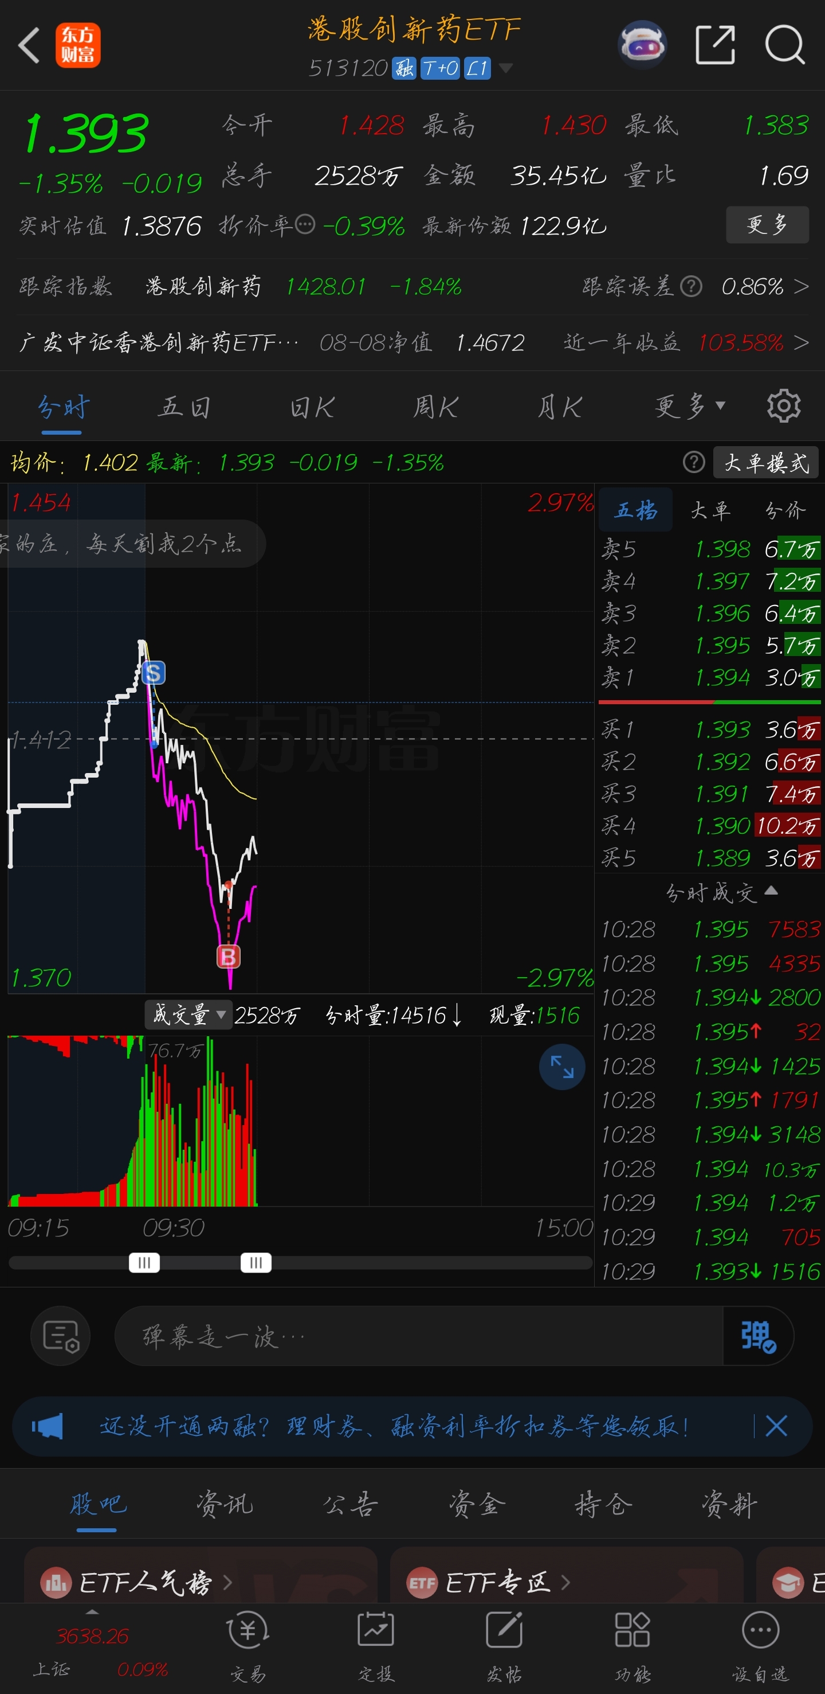Tap buy level 买4 price 1.390

coord(722,825)
